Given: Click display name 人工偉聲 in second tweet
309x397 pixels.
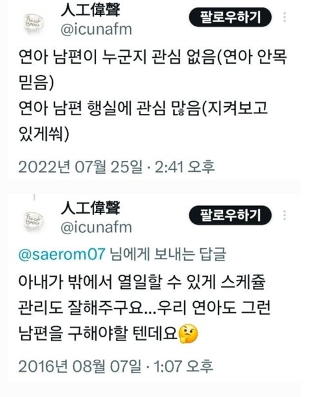Looking at the screenshot, I should [x=90, y=208].
